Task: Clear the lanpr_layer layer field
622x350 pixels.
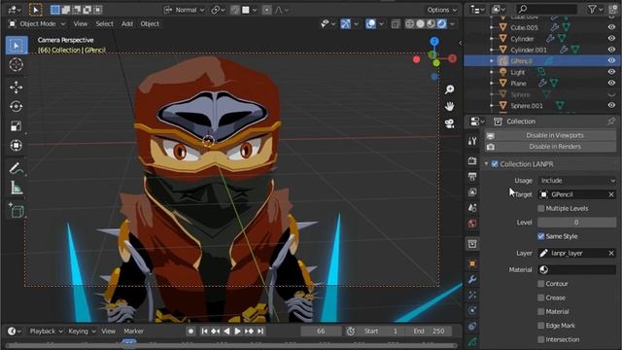Action: [611, 253]
